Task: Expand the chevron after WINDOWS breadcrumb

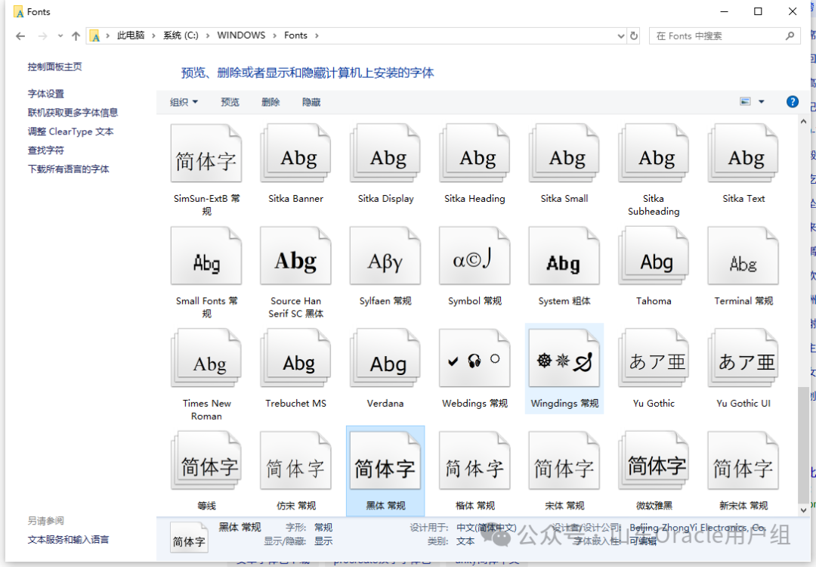Action: pyautogui.click(x=275, y=36)
